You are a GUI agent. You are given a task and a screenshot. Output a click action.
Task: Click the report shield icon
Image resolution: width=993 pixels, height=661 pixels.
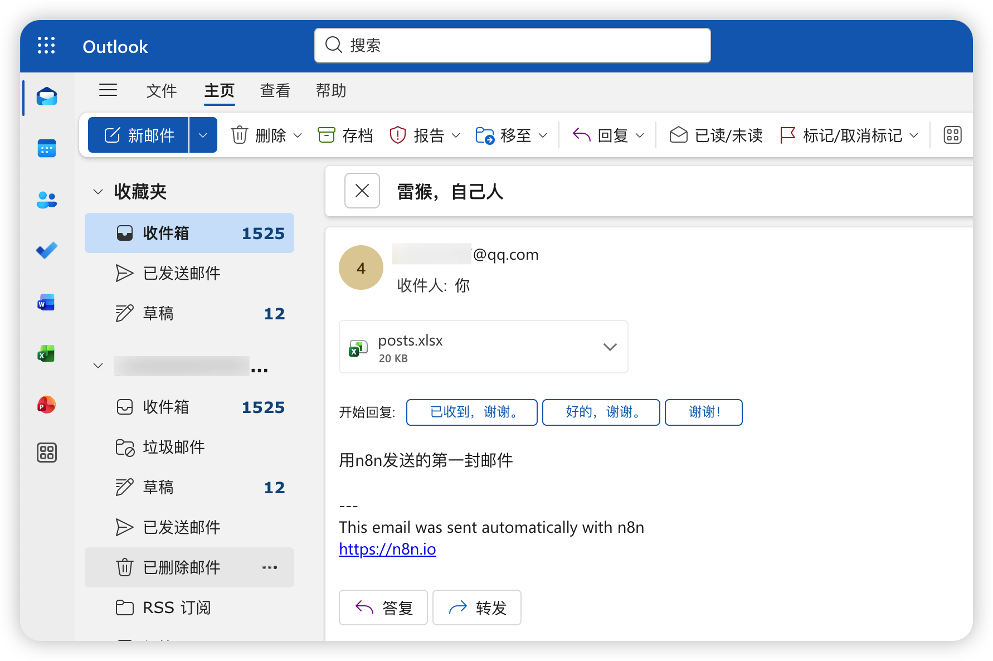pos(397,135)
